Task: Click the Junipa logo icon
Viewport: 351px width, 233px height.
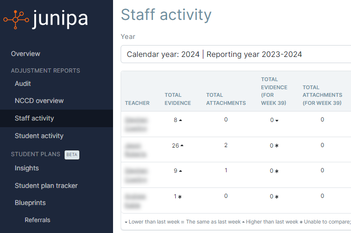Action: pyautogui.click(x=16, y=19)
